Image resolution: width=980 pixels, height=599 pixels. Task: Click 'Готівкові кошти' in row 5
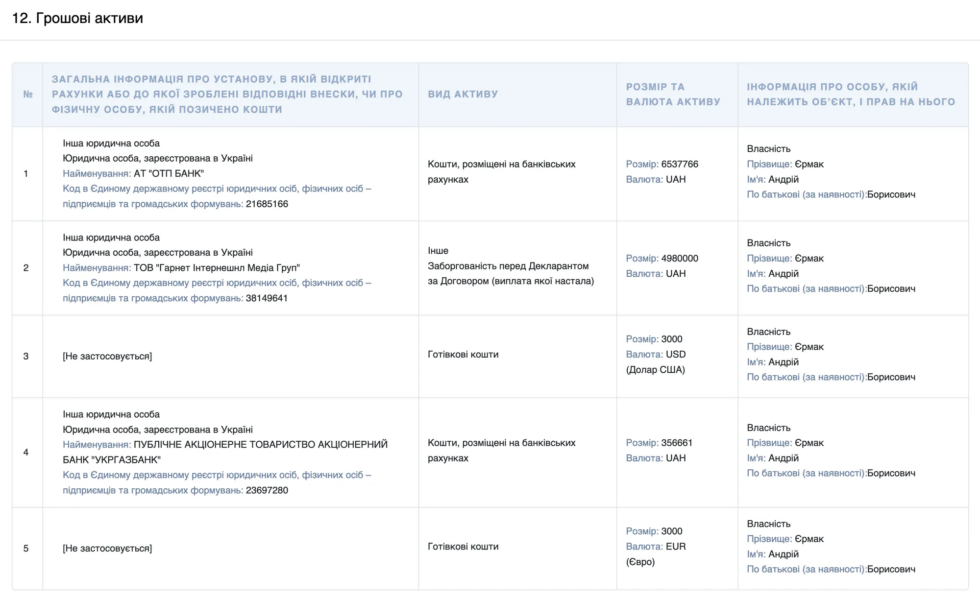(463, 547)
